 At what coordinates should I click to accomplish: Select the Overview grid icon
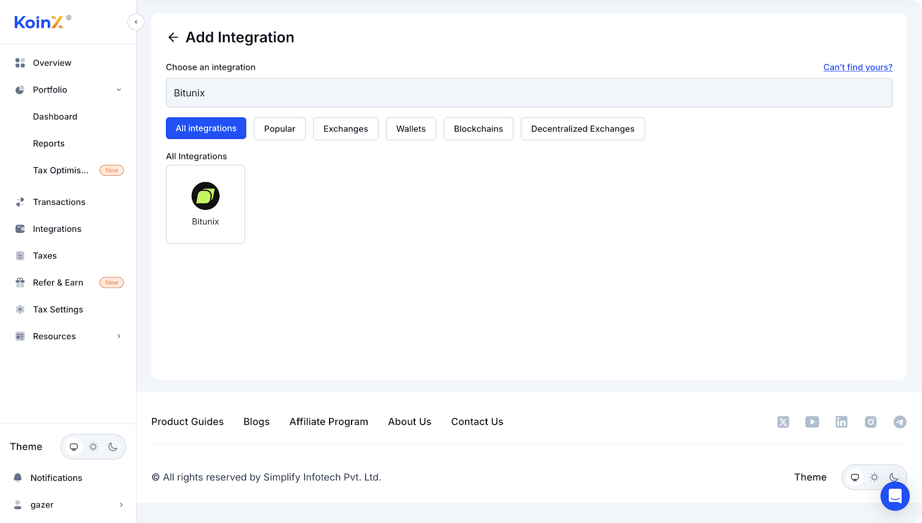pos(20,63)
